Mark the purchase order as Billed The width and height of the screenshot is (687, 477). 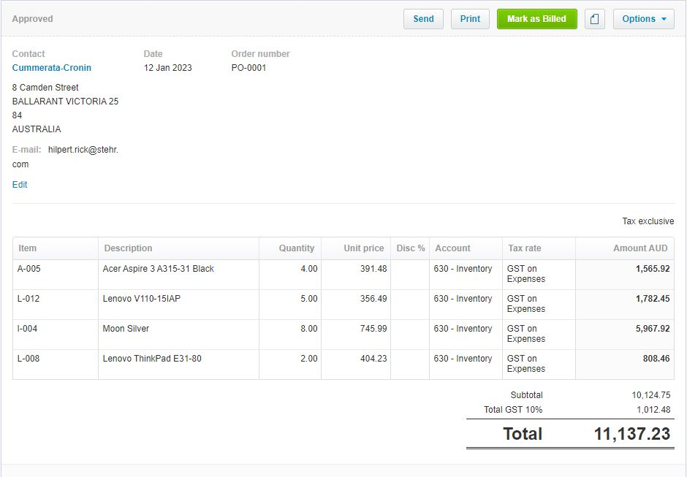pos(536,19)
